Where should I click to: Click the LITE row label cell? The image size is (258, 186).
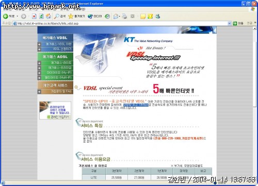pos(93,177)
